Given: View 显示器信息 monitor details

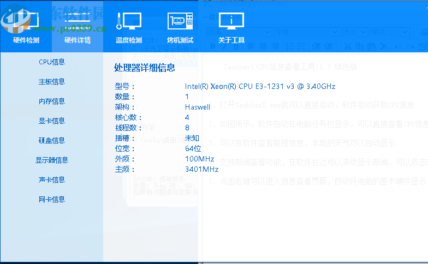Looking at the screenshot, I should (52, 160).
